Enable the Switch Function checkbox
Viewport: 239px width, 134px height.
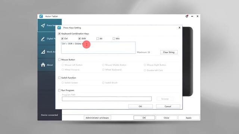(x=59, y=78)
